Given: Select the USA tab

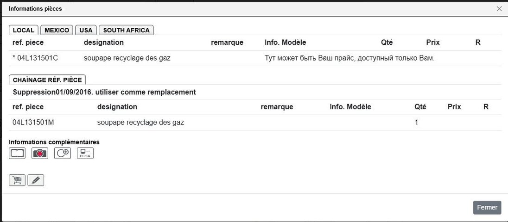Looking at the screenshot, I should point(86,30).
